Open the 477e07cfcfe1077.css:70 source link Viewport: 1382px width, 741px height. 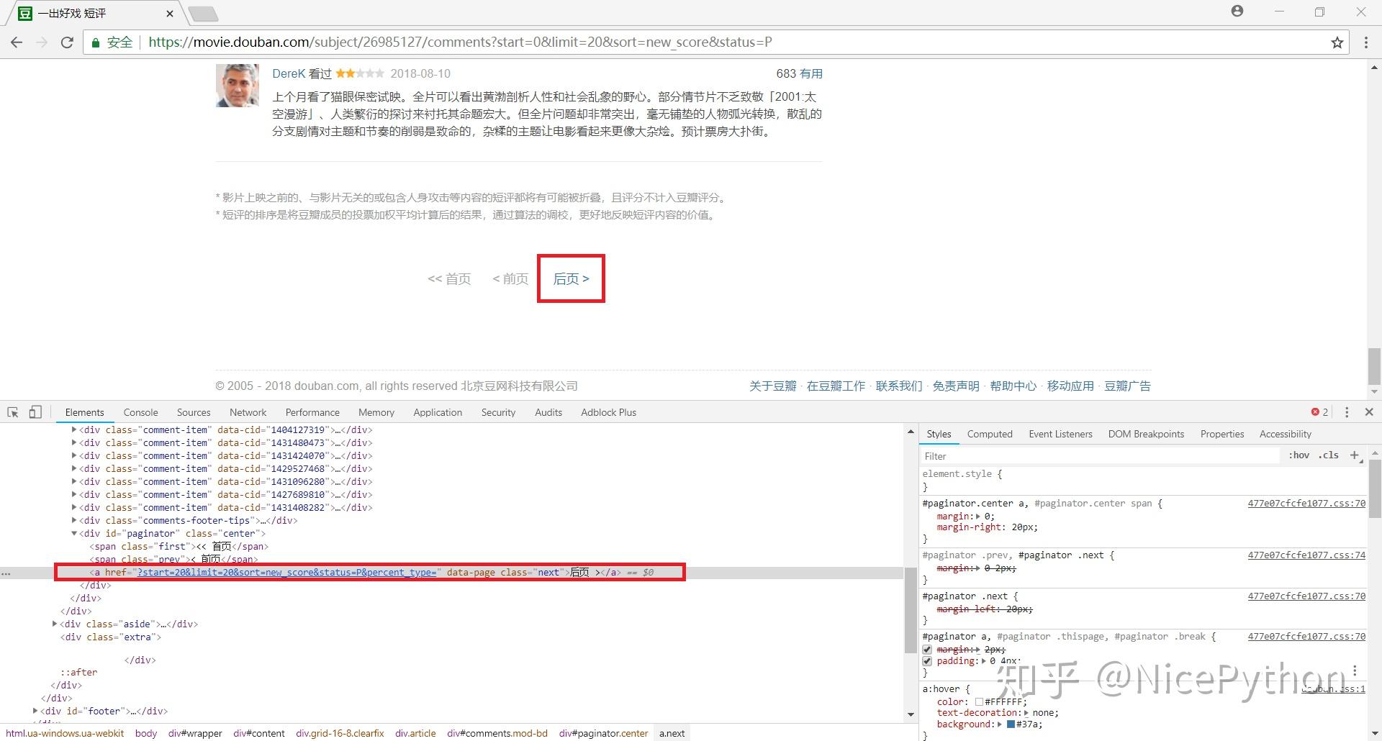[x=1306, y=504]
